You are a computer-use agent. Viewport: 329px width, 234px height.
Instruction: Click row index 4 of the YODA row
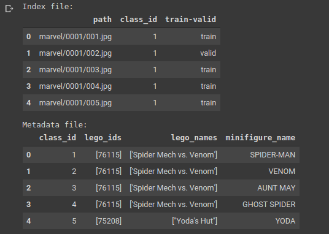coord(28,221)
